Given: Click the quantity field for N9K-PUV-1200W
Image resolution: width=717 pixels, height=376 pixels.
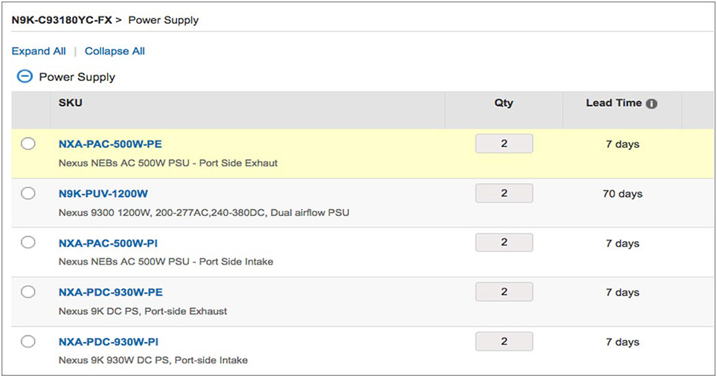Looking at the screenshot, I should (504, 193).
